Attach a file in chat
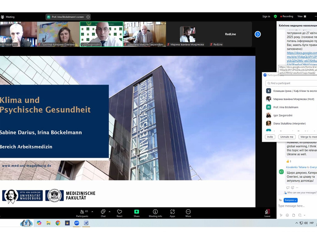This screenshot has height=237, width=317. click(293, 215)
